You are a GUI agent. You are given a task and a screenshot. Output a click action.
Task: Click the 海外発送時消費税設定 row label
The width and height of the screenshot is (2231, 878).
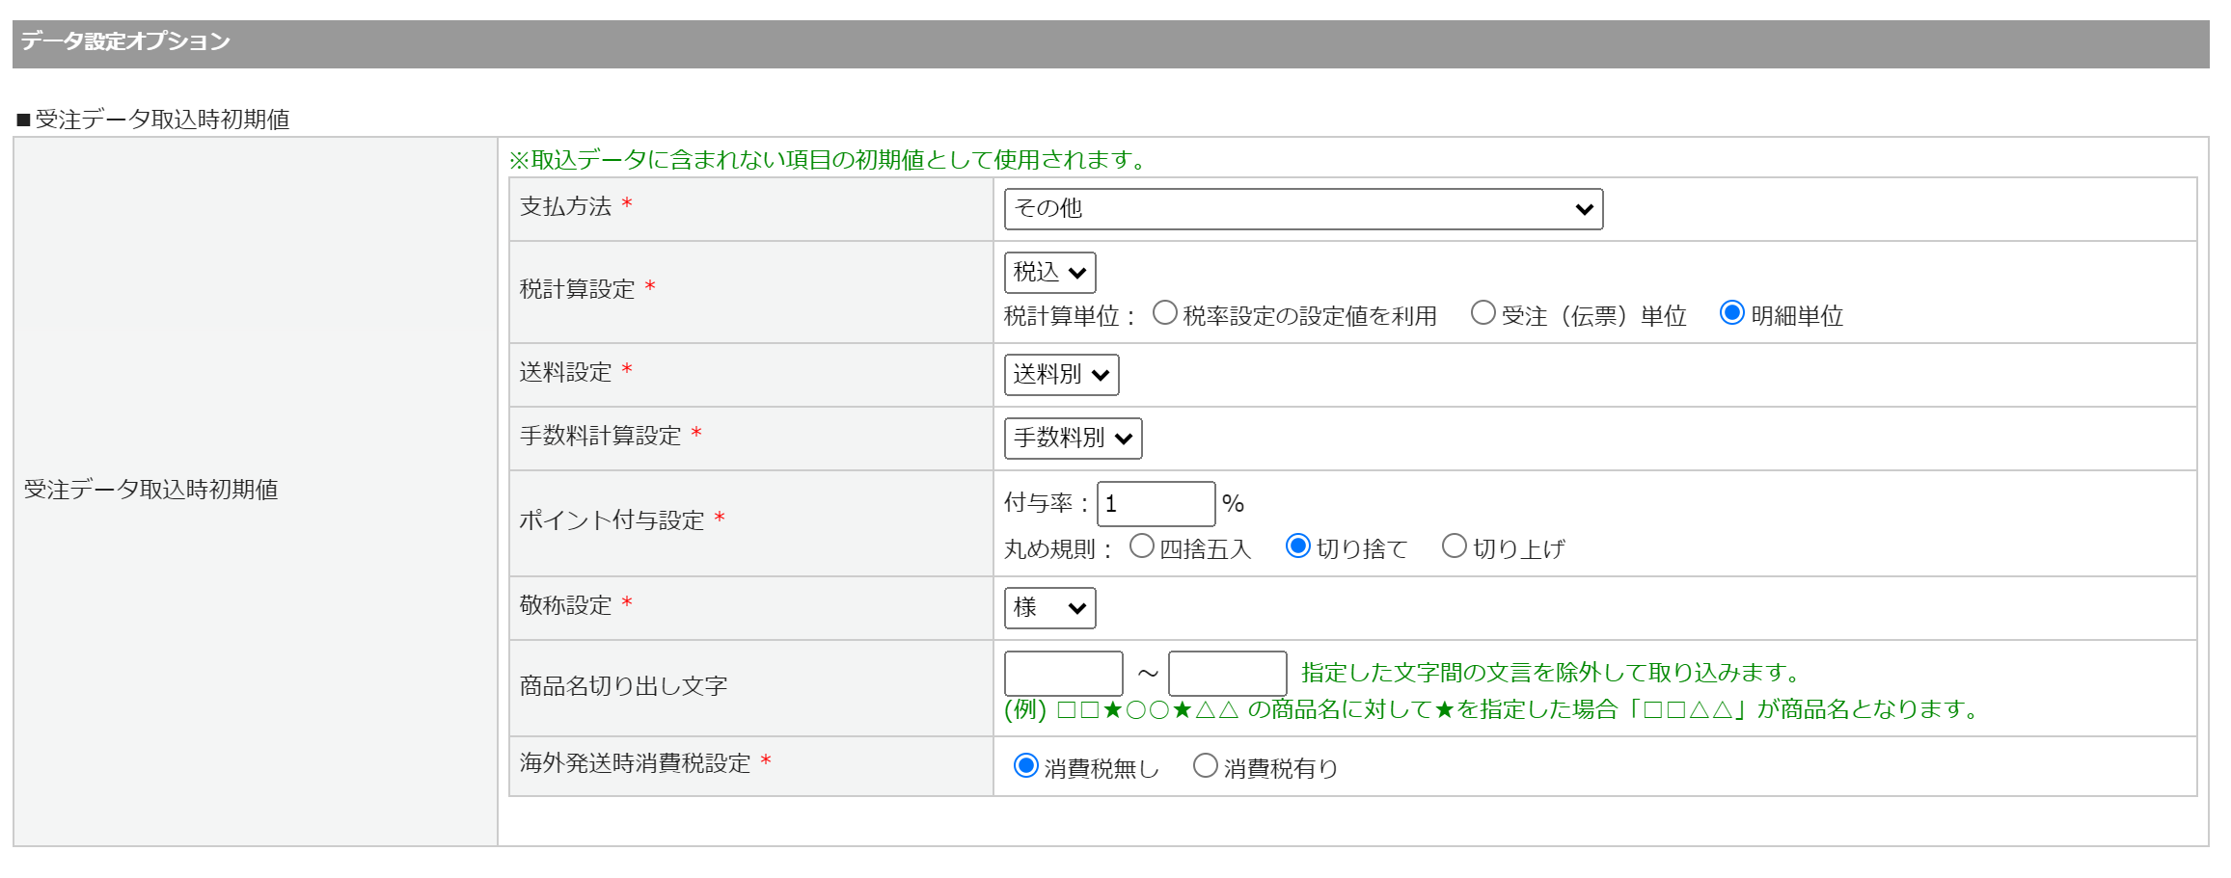635,763
